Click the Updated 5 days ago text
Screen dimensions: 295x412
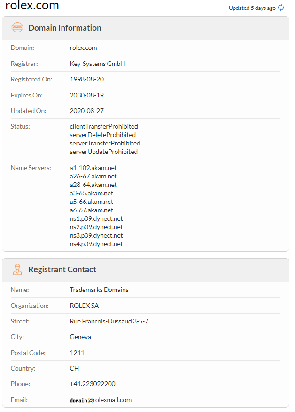pyautogui.click(x=252, y=8)
